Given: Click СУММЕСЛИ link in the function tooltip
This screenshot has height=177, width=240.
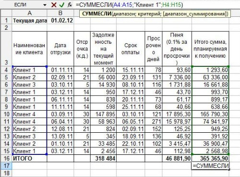Looking at the screenshot, I should (x=96, y=14).
